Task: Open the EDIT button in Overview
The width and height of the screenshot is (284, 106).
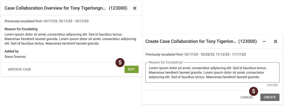Action: pos(132,69)
